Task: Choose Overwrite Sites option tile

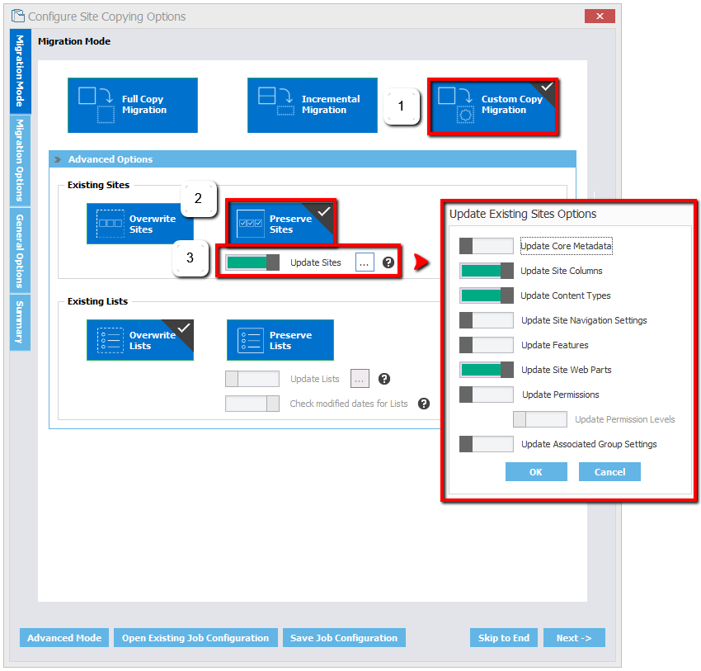Action: click(140, 224)
